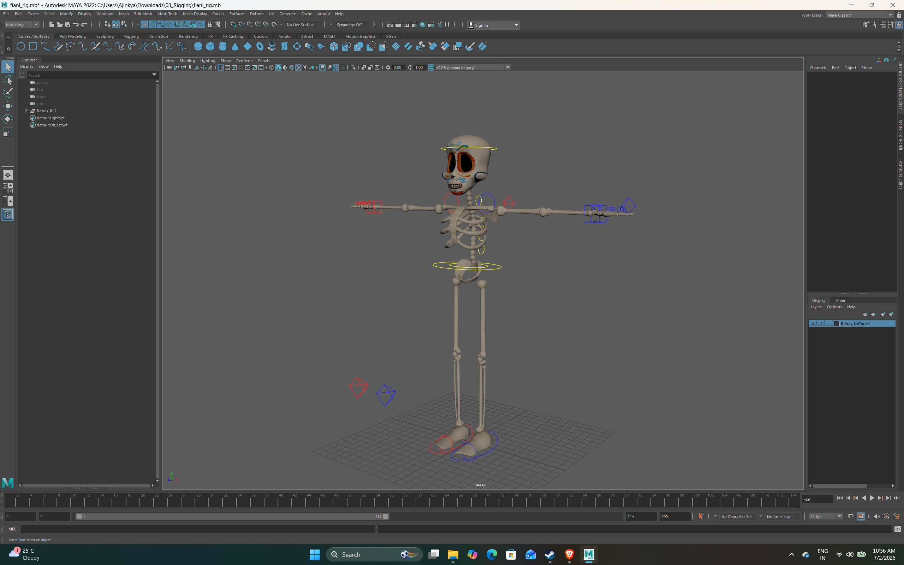Open the Modeling menu set dropdown

click(x=22, y=25)
